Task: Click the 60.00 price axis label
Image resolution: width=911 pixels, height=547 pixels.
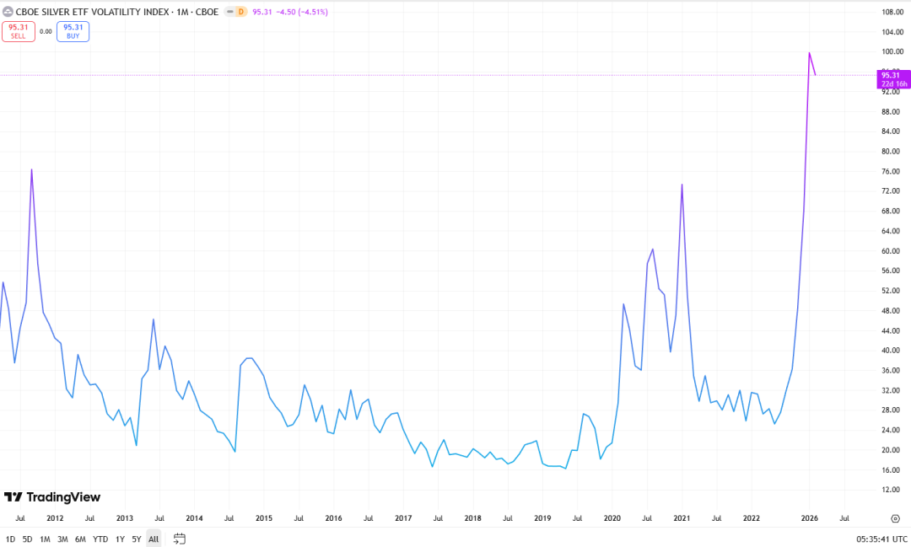Action: pyautogui.click(x=892, y=251)
